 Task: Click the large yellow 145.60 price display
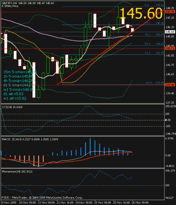pos(141,13)
